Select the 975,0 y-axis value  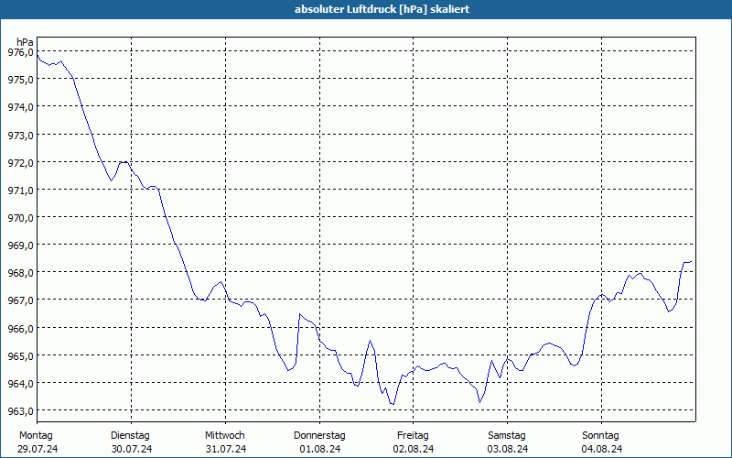tap(21, 80)
